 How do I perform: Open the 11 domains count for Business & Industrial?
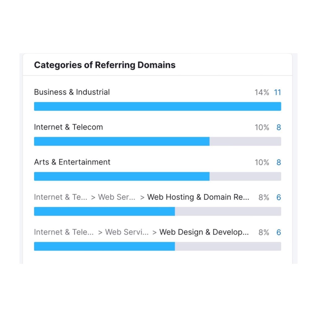tap(277, 93)
